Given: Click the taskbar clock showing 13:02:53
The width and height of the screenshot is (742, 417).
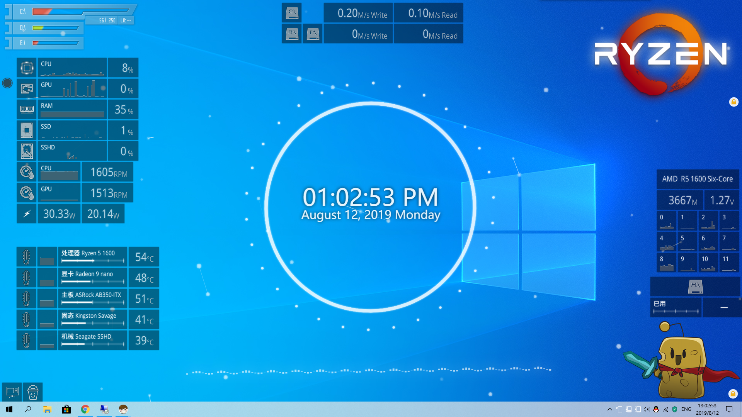Looking at the screenshot, I should tap(707, 409).
